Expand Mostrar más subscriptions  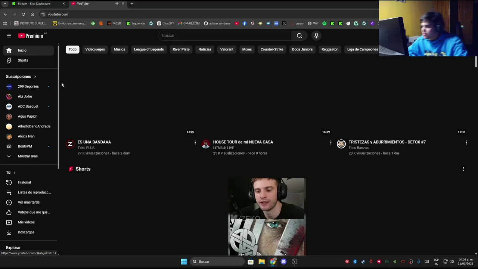28,156
